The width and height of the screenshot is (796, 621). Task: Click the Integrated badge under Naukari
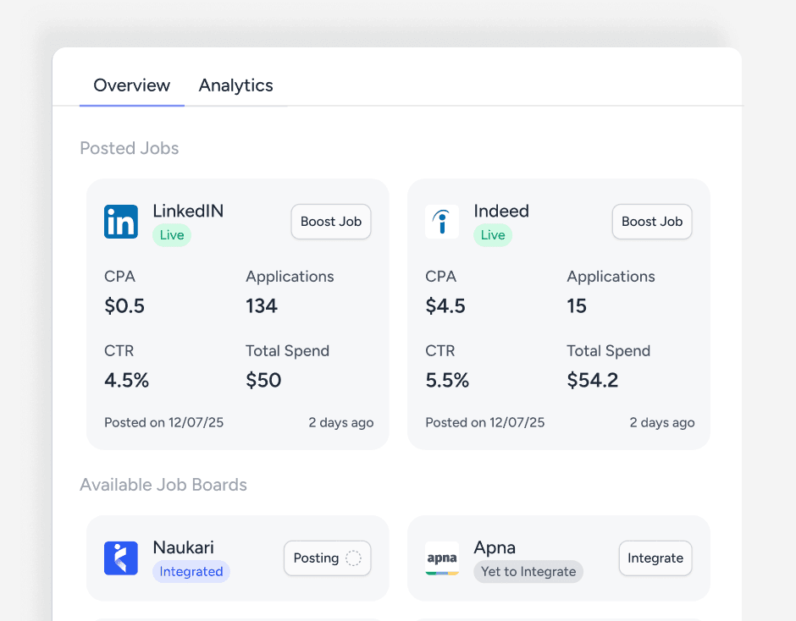191,571
